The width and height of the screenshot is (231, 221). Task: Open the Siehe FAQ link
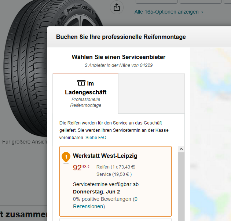[96, 138]
